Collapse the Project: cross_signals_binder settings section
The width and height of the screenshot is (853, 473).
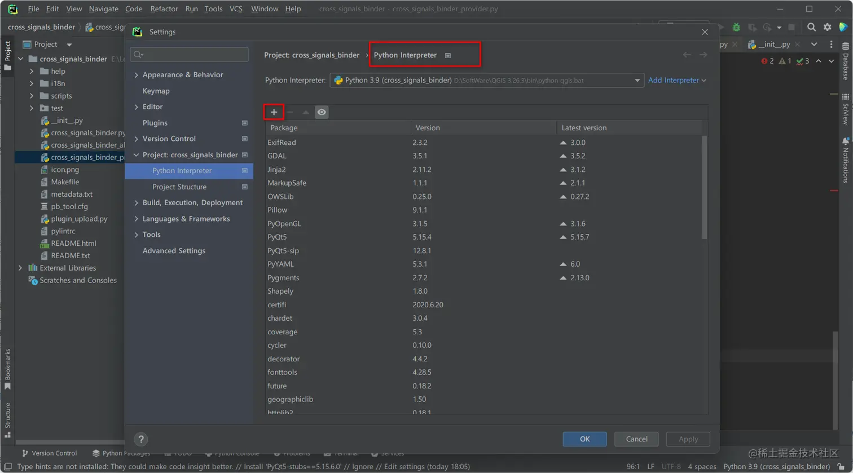click(x=137, y=155)
